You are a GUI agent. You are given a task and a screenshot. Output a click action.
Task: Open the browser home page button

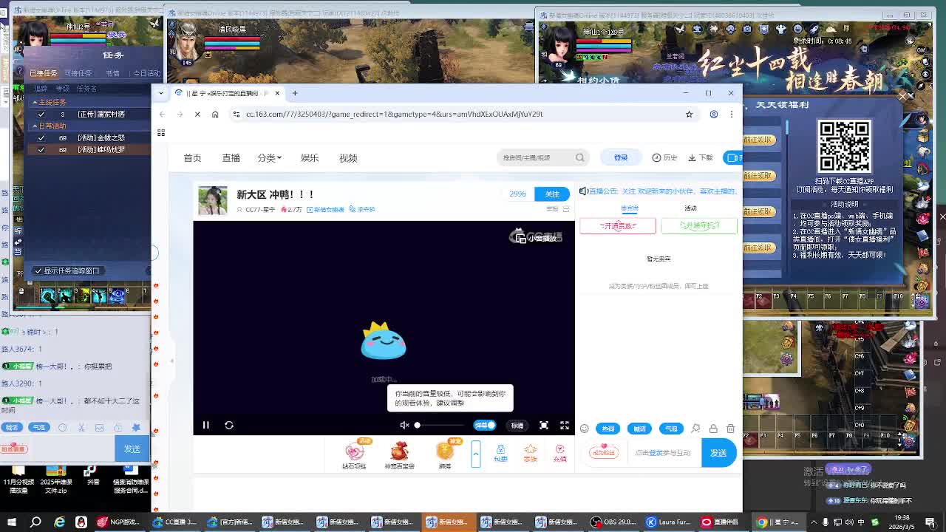[215, 114]
